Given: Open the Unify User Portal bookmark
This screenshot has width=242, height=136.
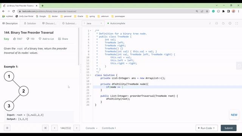Looking at the screenshot, I should pyautogui.click(x=24, y=16).
